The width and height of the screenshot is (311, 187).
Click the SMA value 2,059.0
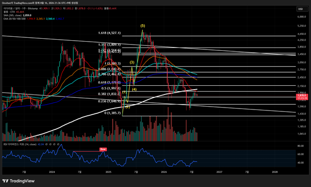[27, 15]
